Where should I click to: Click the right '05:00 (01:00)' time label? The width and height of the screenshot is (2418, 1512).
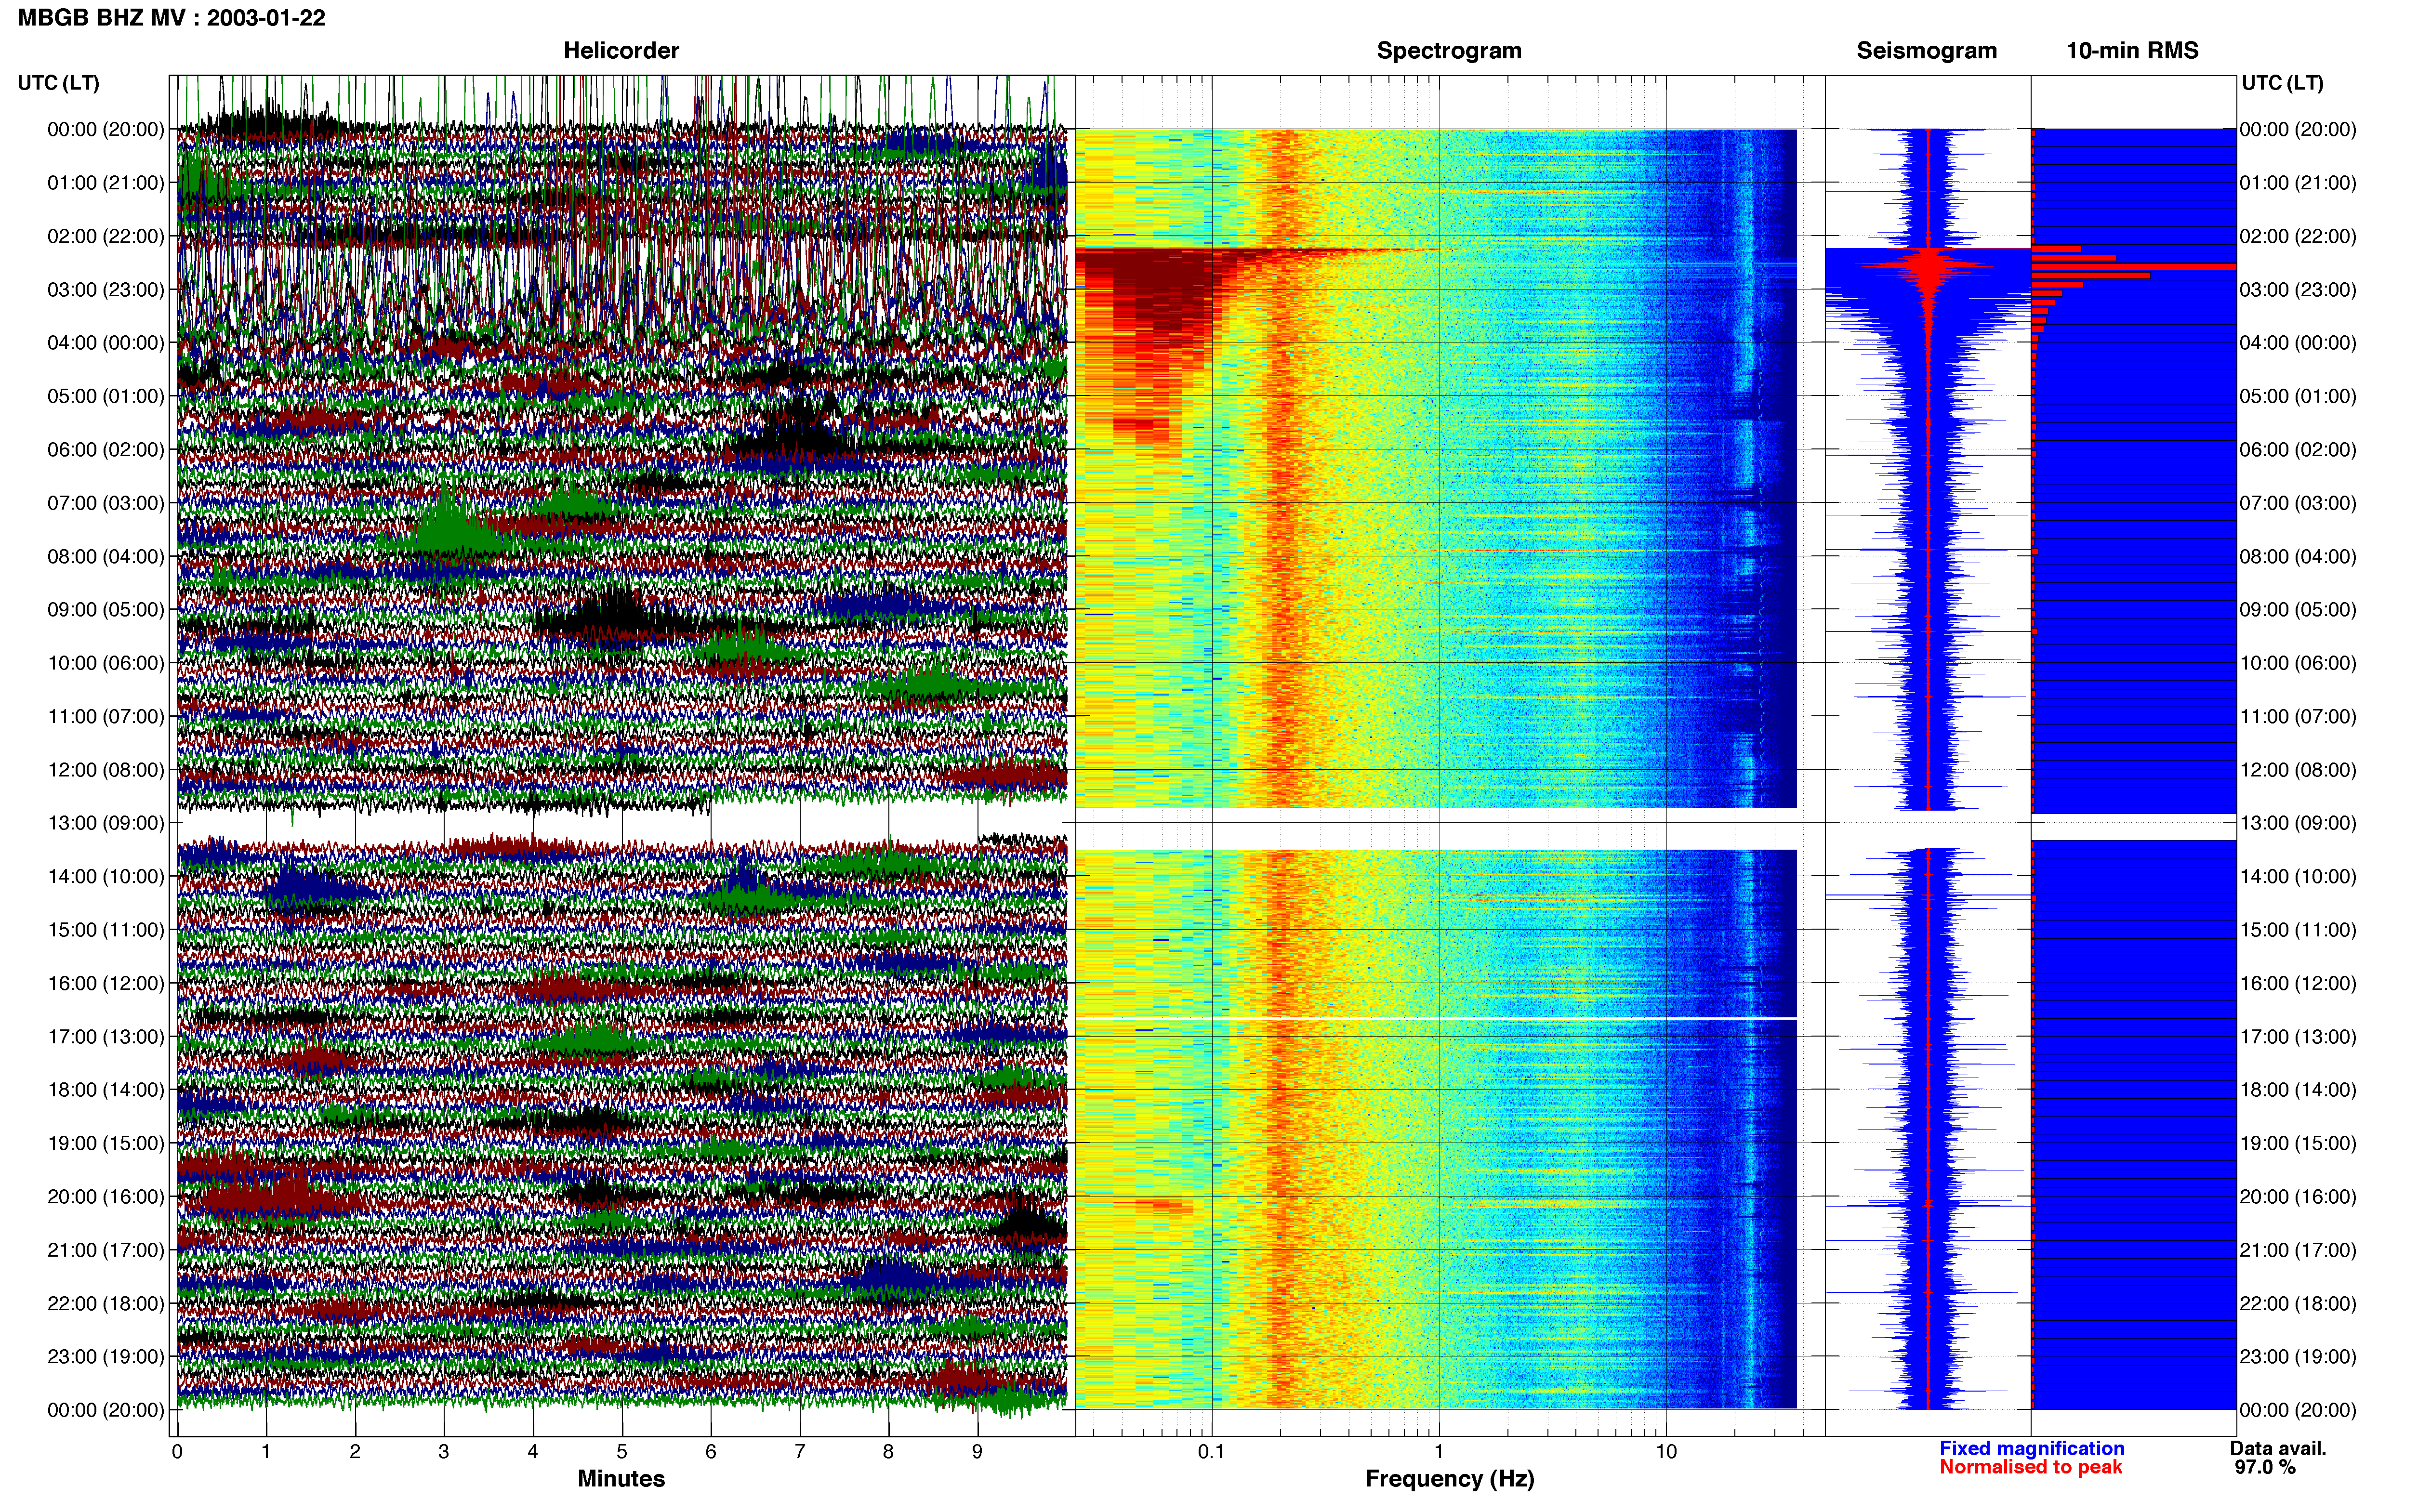(x=2298, y=397)
